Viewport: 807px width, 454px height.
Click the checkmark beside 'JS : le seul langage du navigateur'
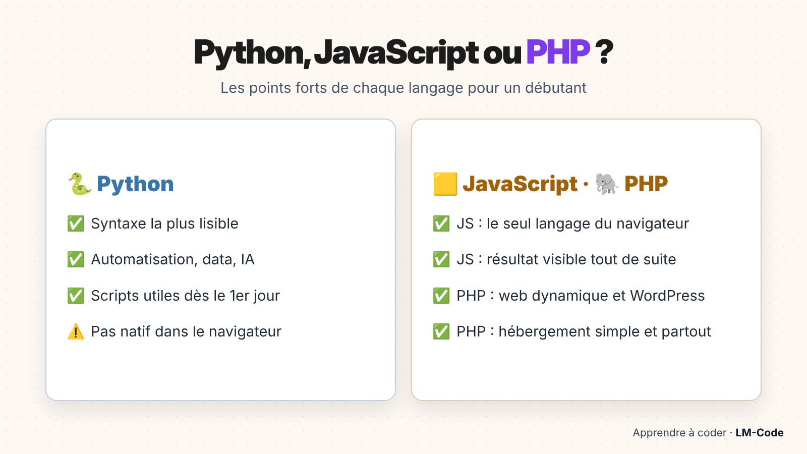(x=441, y=223)
